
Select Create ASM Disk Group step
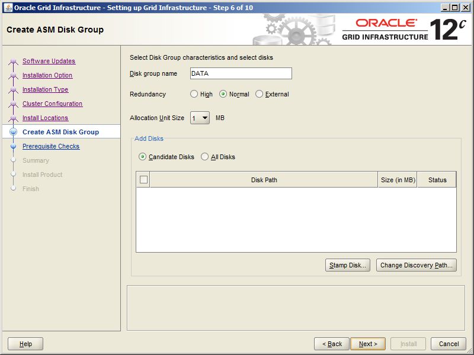tap(61, 132)
